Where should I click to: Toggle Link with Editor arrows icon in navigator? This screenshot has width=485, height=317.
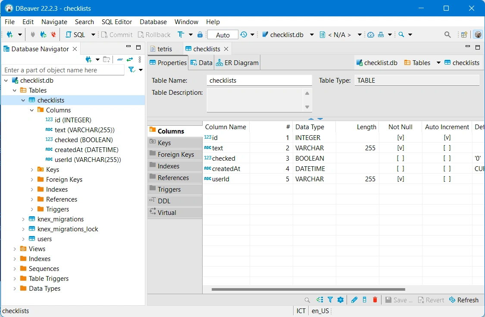[x=130, y=59]
